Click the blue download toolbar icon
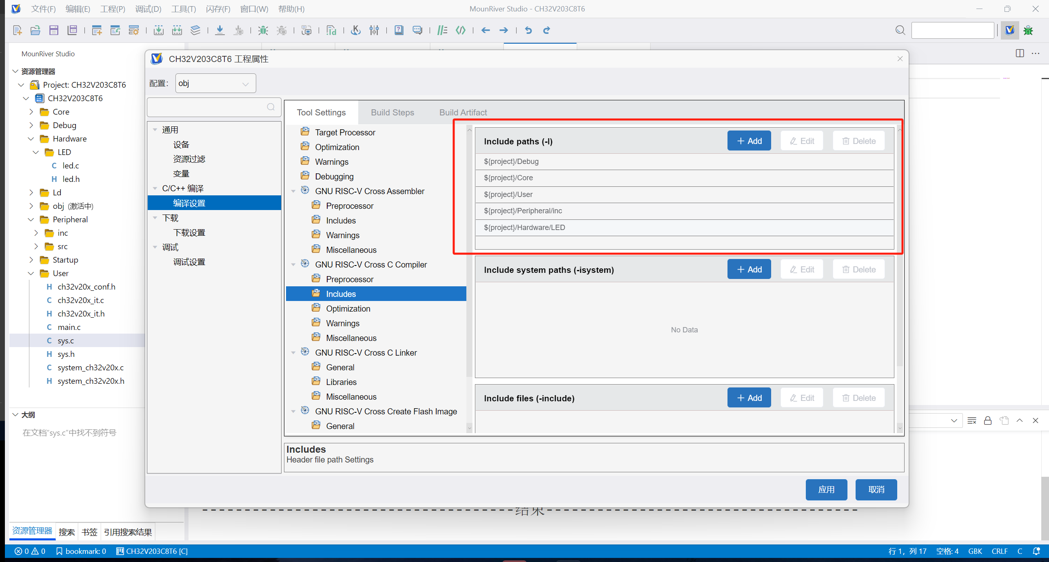The image size is (1049, 562). pyautogui.click(x=220, y=30)
